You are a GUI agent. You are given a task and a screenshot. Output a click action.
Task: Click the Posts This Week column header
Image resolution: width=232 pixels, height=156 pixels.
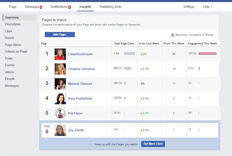tap(174, 44)
